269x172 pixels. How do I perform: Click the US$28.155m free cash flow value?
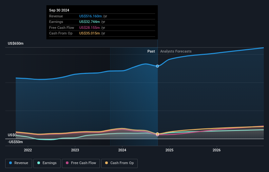89,28
